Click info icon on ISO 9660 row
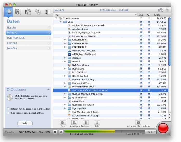This screenshot has width=181, height=142. click(49, 43)
